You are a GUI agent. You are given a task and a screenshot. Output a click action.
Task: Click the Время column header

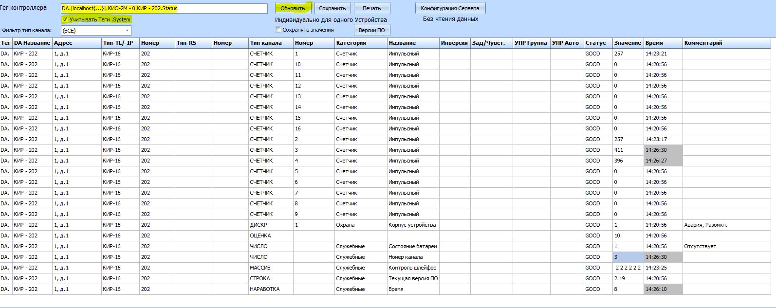pos(654,43)
